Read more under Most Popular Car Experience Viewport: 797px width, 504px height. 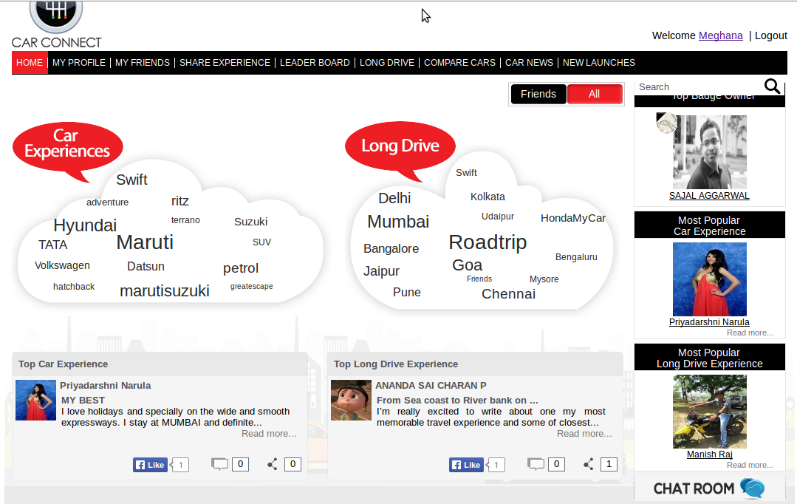tap(750, 333)
